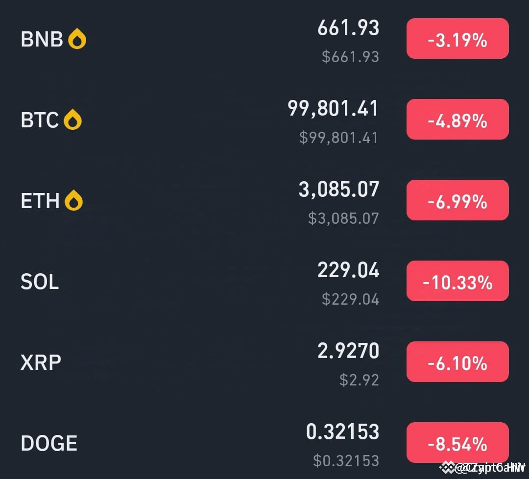Select the BTC ticker label
The width and height of the screenshot is (529, 479).
pyautogui.click(x=39, y=120)
